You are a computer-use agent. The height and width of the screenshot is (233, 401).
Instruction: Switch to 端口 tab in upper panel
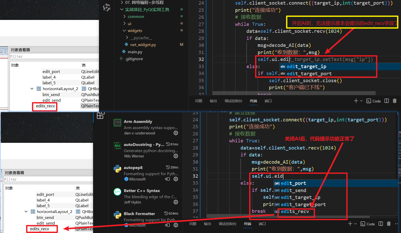268,101
